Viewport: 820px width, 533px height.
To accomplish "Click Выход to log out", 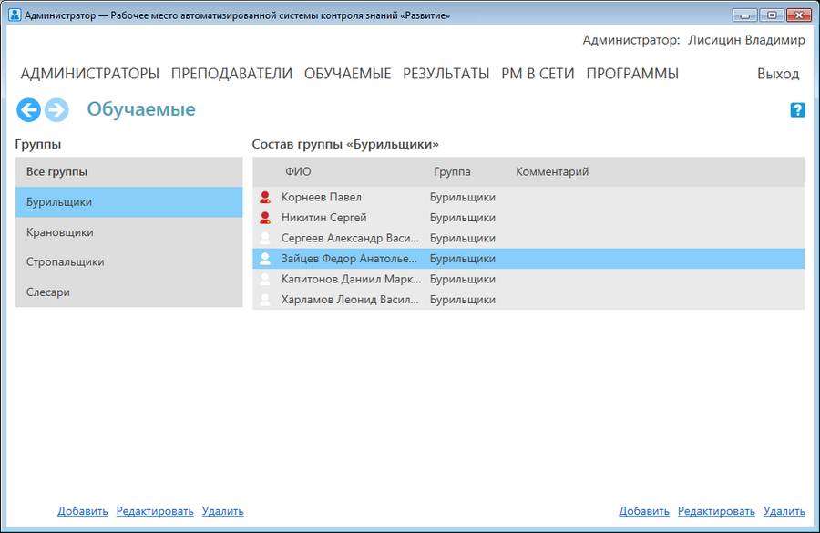I will coord(778,74).
